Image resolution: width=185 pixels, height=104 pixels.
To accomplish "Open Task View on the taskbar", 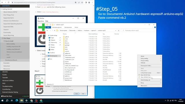I will point(12,101).
